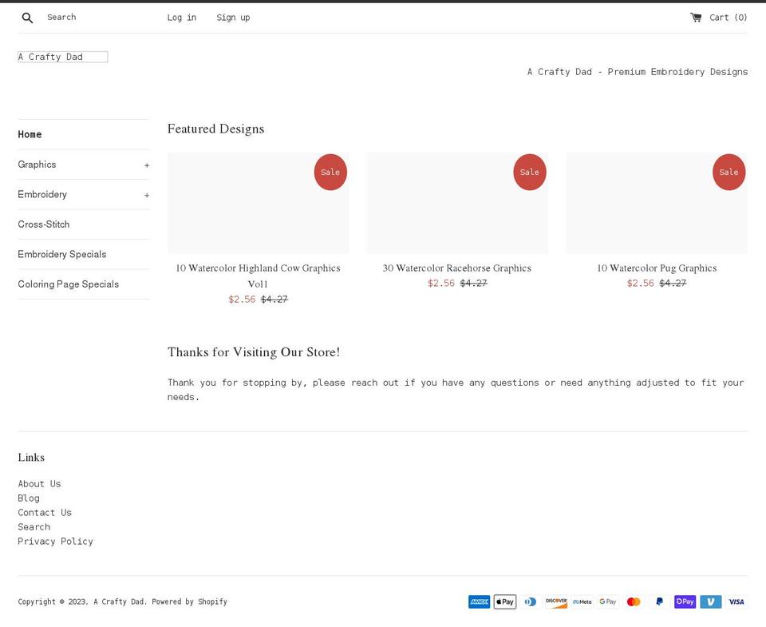Select the Coloring Page Specials menu item
The height and width of the screenshot is (627, 766).
69,284
